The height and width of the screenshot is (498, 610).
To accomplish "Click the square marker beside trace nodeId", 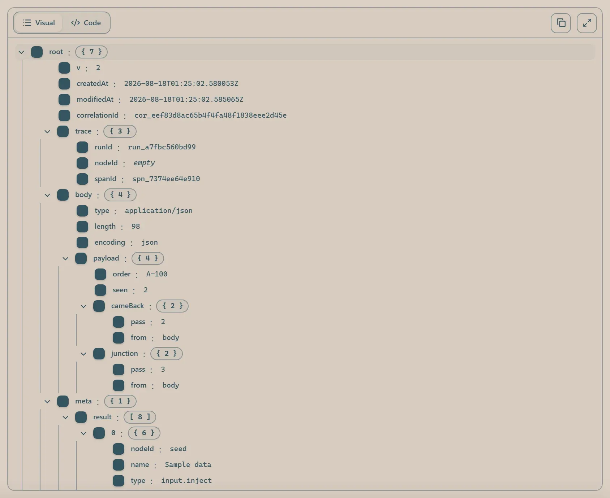I will pos(82,163).
